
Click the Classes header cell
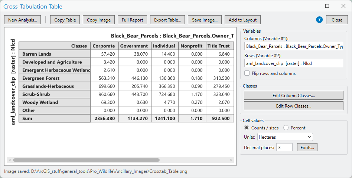pyautogui.click(x=55, y=46)
